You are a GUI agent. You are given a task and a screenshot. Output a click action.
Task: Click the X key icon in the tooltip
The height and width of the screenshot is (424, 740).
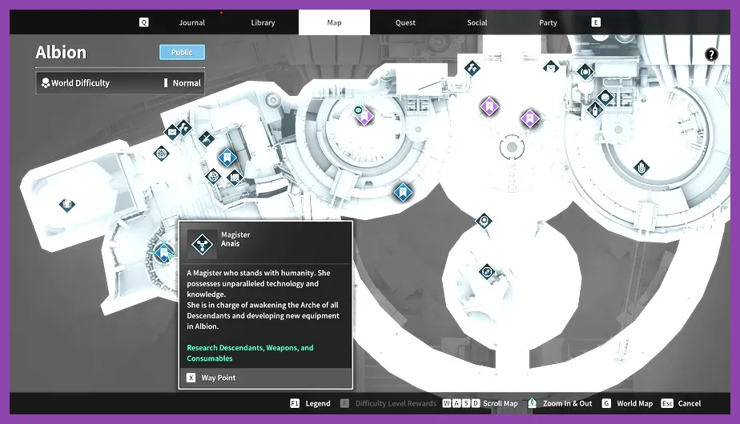click(191, 378)
